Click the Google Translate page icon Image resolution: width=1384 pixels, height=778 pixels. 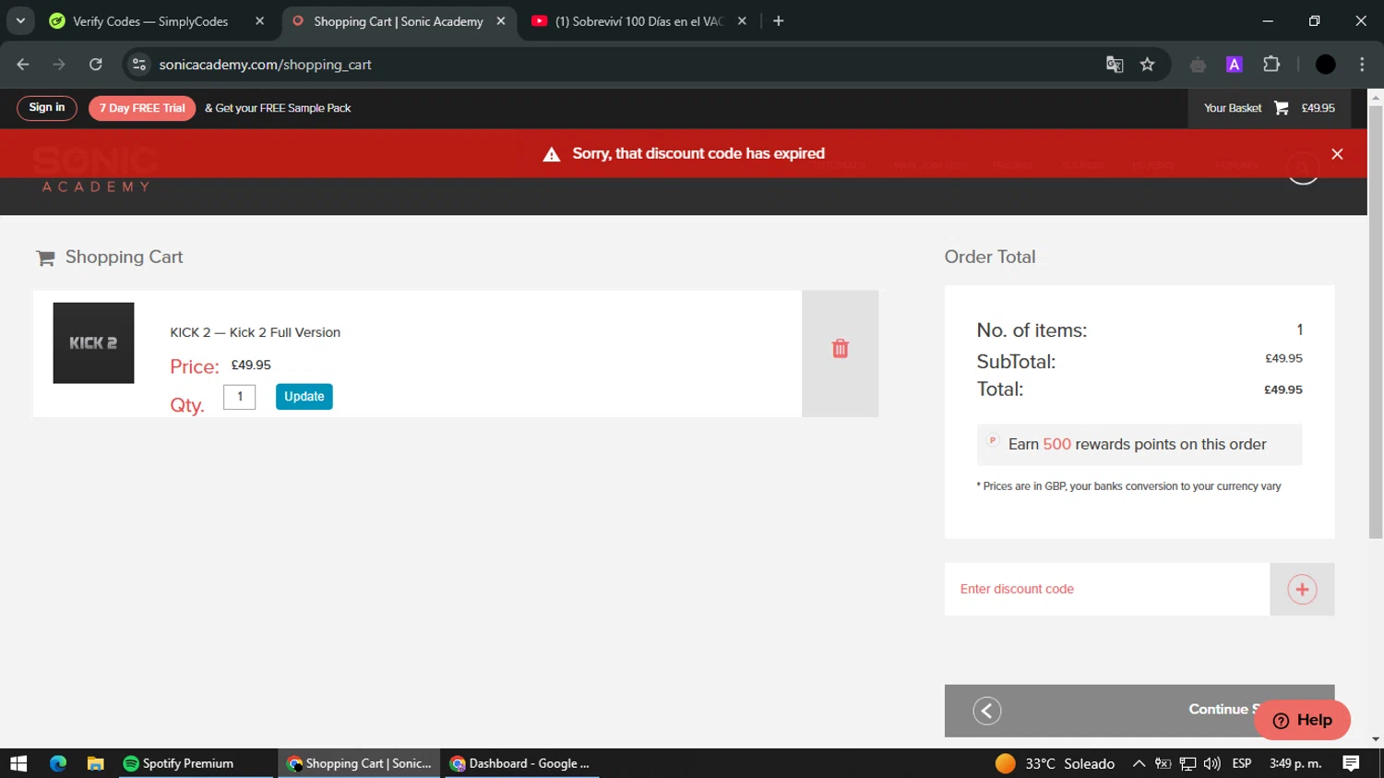[1115, 65]
